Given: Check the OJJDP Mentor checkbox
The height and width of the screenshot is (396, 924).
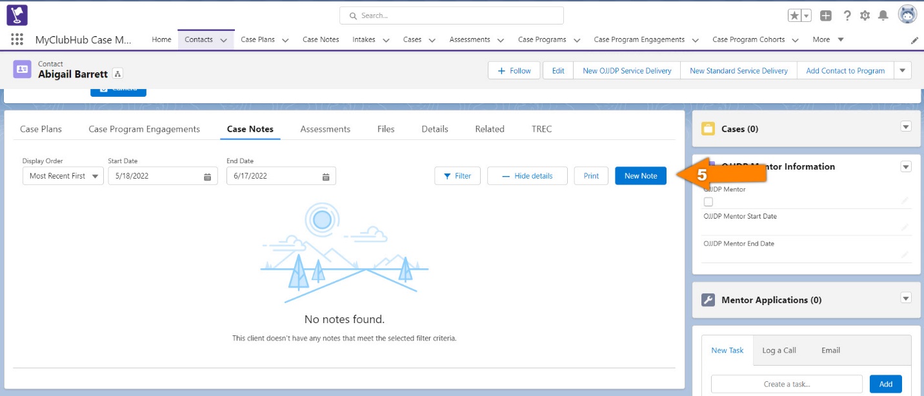Looking at the screenshot, I should click(708, 201).
